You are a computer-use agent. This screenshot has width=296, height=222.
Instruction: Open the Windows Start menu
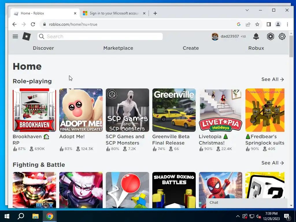click(7, 216)
